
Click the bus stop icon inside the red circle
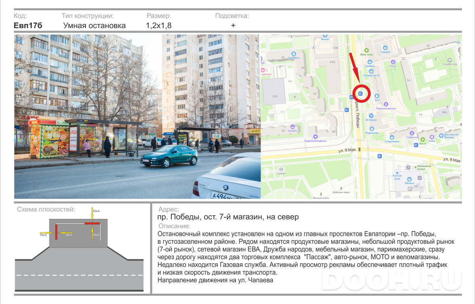point(360,93)
